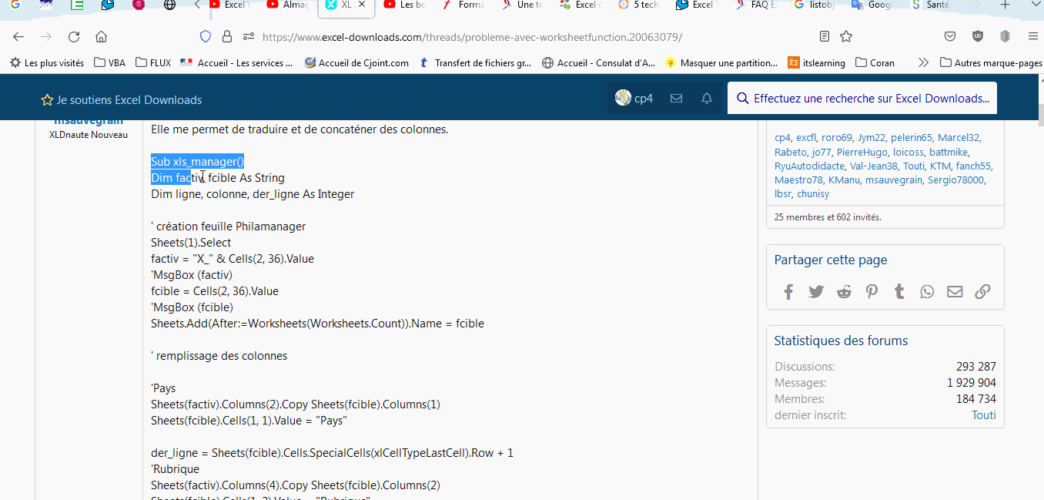
Task: Click the 'Rubrique comment line
Action: click(x=175, y=469)
